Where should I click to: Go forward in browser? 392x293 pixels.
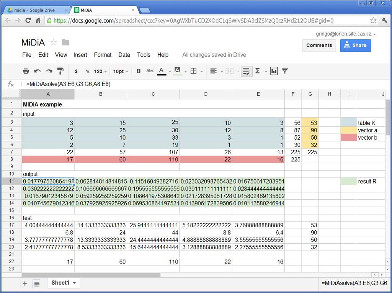18,21
